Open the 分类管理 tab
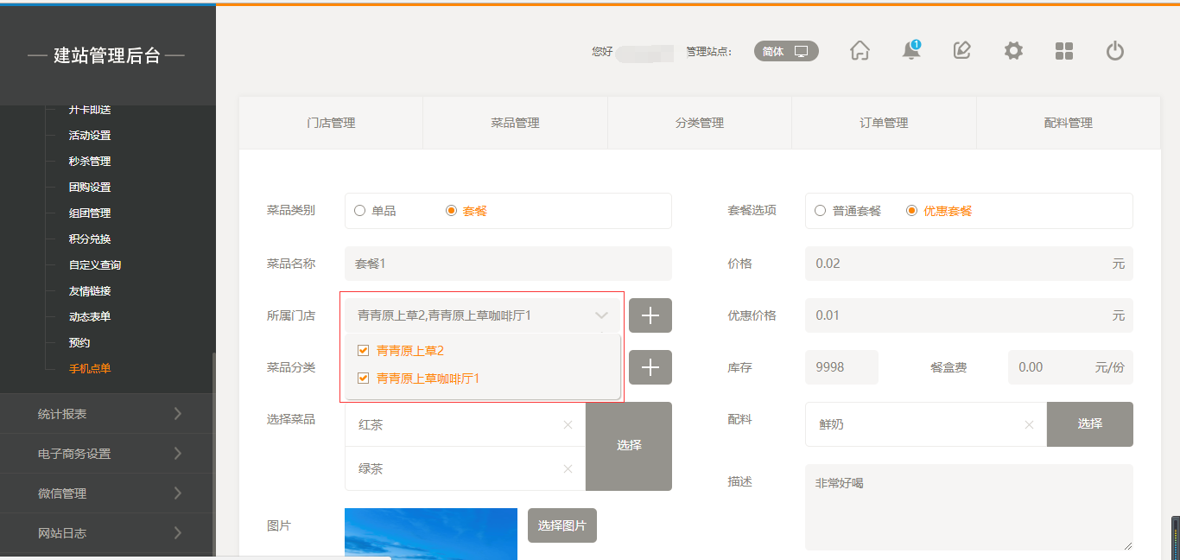The image size is (1180, 560). coord(700,123)
